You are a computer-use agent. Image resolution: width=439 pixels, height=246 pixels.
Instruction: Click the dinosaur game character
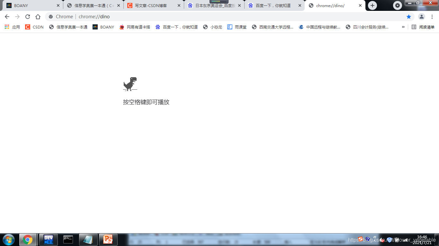tap(130, 84)
